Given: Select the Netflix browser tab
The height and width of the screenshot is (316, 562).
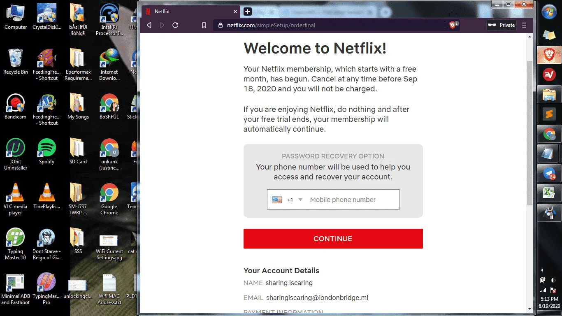Looking at the screenshot, I should pos(191,12).
